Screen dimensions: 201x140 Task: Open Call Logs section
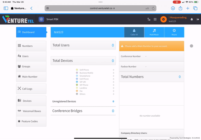click(31, 89)
